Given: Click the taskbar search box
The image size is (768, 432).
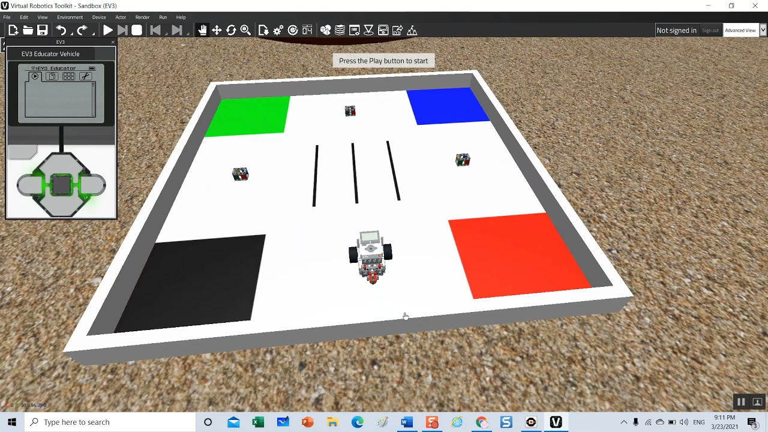Looking at the screenshot, I should click(110, 422).
